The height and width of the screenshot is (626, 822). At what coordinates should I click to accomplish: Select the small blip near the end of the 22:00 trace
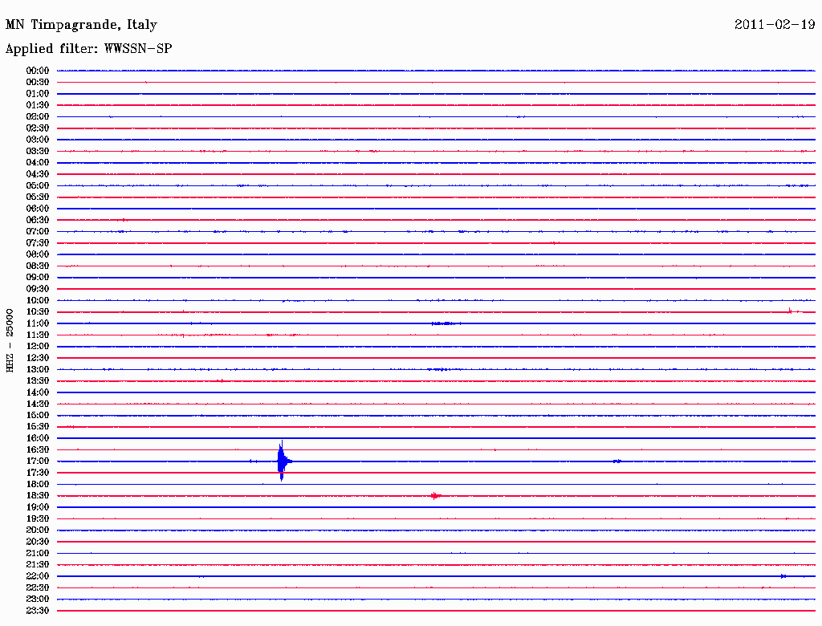pos(784,576)
